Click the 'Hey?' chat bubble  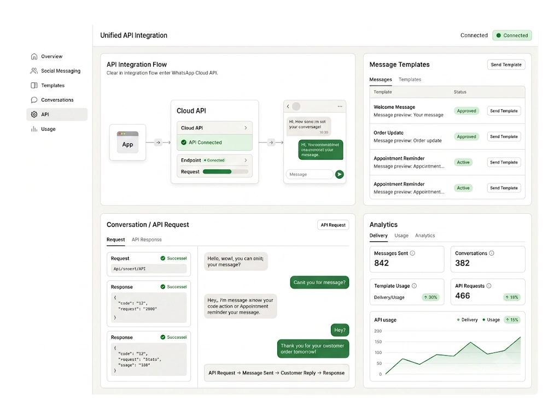[340, 330]
